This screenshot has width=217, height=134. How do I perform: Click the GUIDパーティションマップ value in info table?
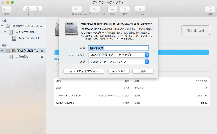tap(114, 96)
